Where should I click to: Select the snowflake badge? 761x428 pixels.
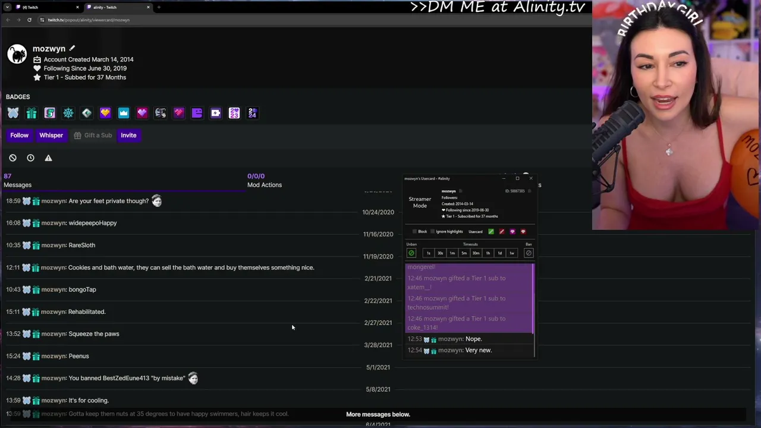[x=68, y=113]
